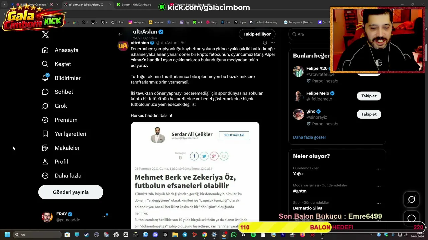Click the Grok explain icon on tweet
The width and height of the screenshot is (428, 240).
coord(265,43)
